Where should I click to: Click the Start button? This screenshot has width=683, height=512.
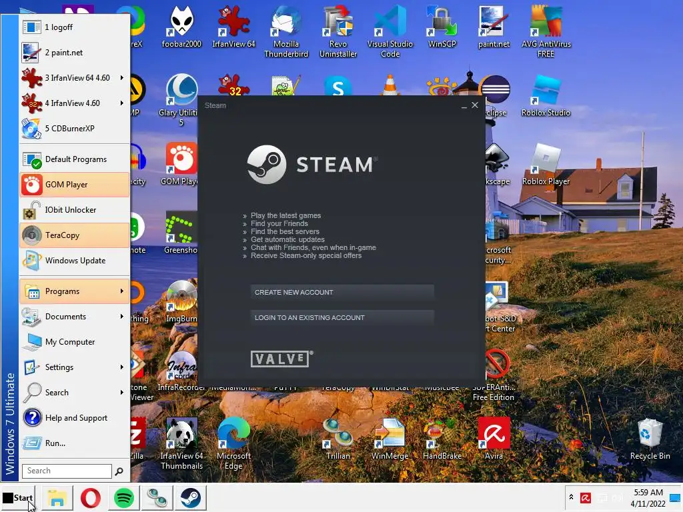tap(18, 497)
